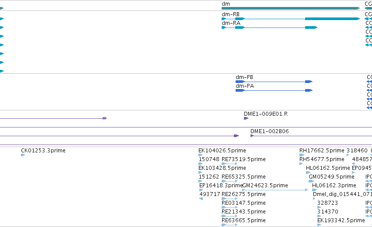372x227 pixels.
Task: Click the RE03147.5prime EST label
Action: point(243,203)
